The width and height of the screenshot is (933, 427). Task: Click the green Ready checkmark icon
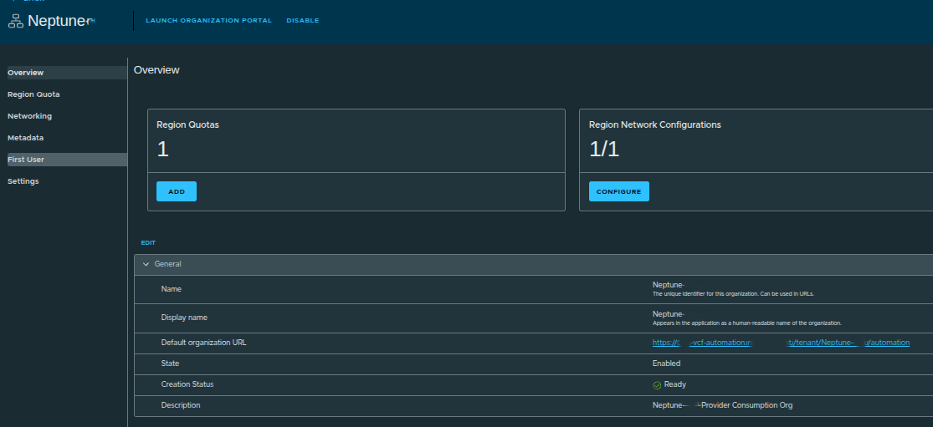click(657, 385)
